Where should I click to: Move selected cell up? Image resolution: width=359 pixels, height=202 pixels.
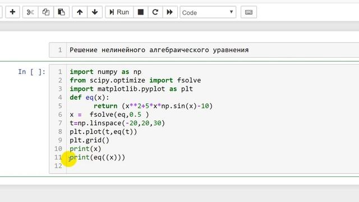click(80, 12)
